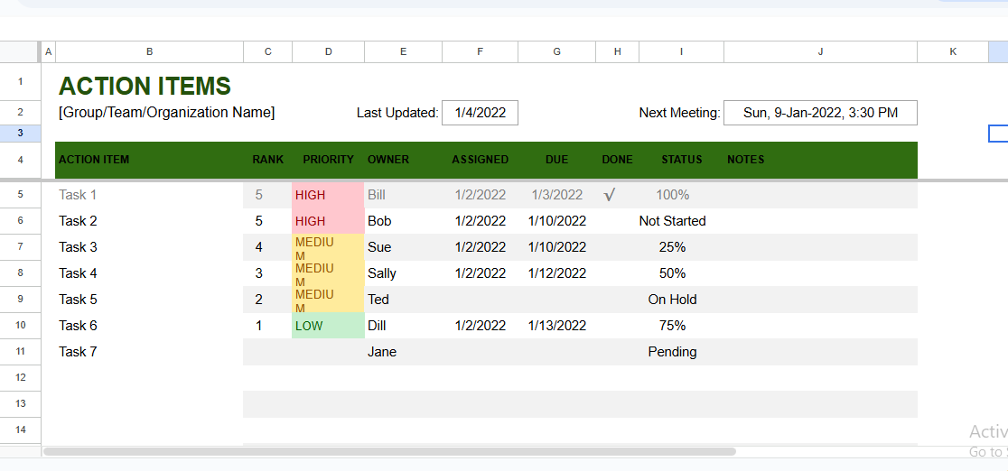Click the PRIORITY column heading in green bar
The height and width of the screenshot is (471, 1008).
(328, 160)
